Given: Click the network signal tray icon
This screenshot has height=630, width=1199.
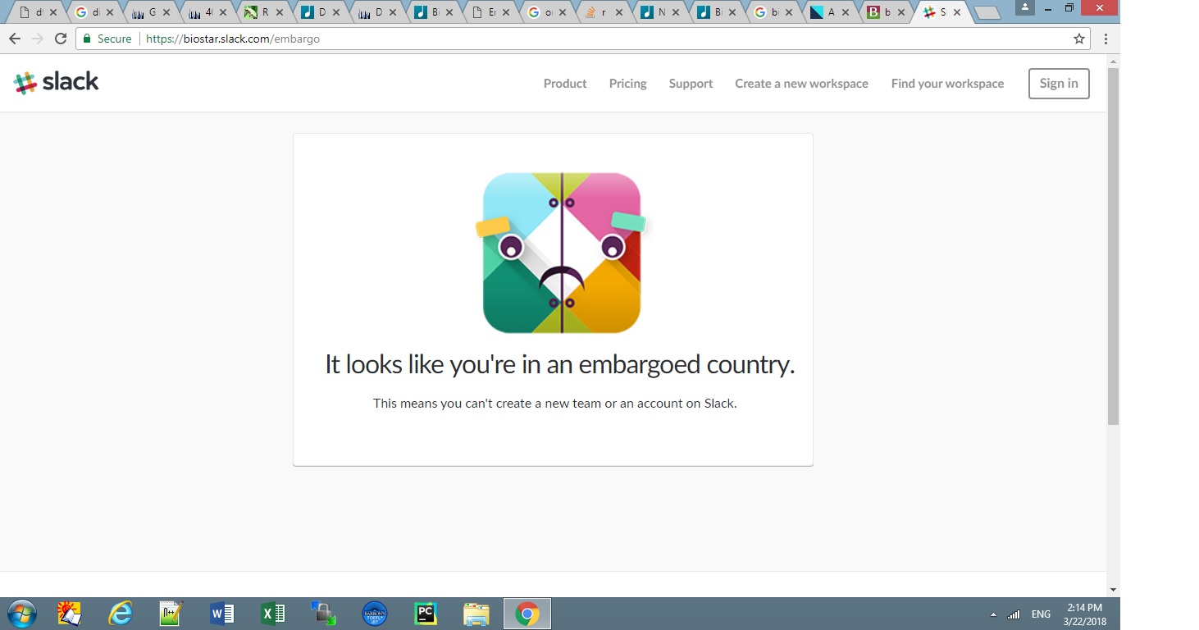Looking at the screenshot, I should pos(1014,614).
